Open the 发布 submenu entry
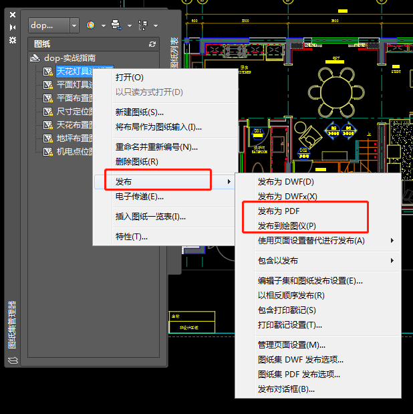This screenshot has height=414, width=413. 164,182
